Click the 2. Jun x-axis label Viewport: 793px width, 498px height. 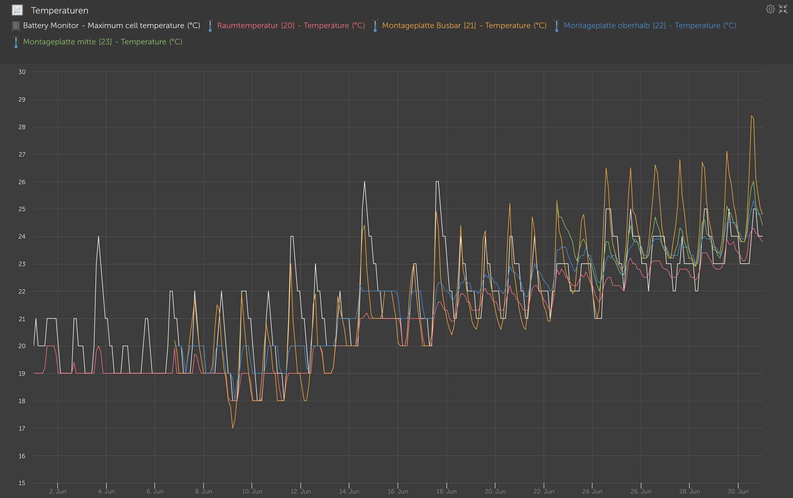click(57, 491)
